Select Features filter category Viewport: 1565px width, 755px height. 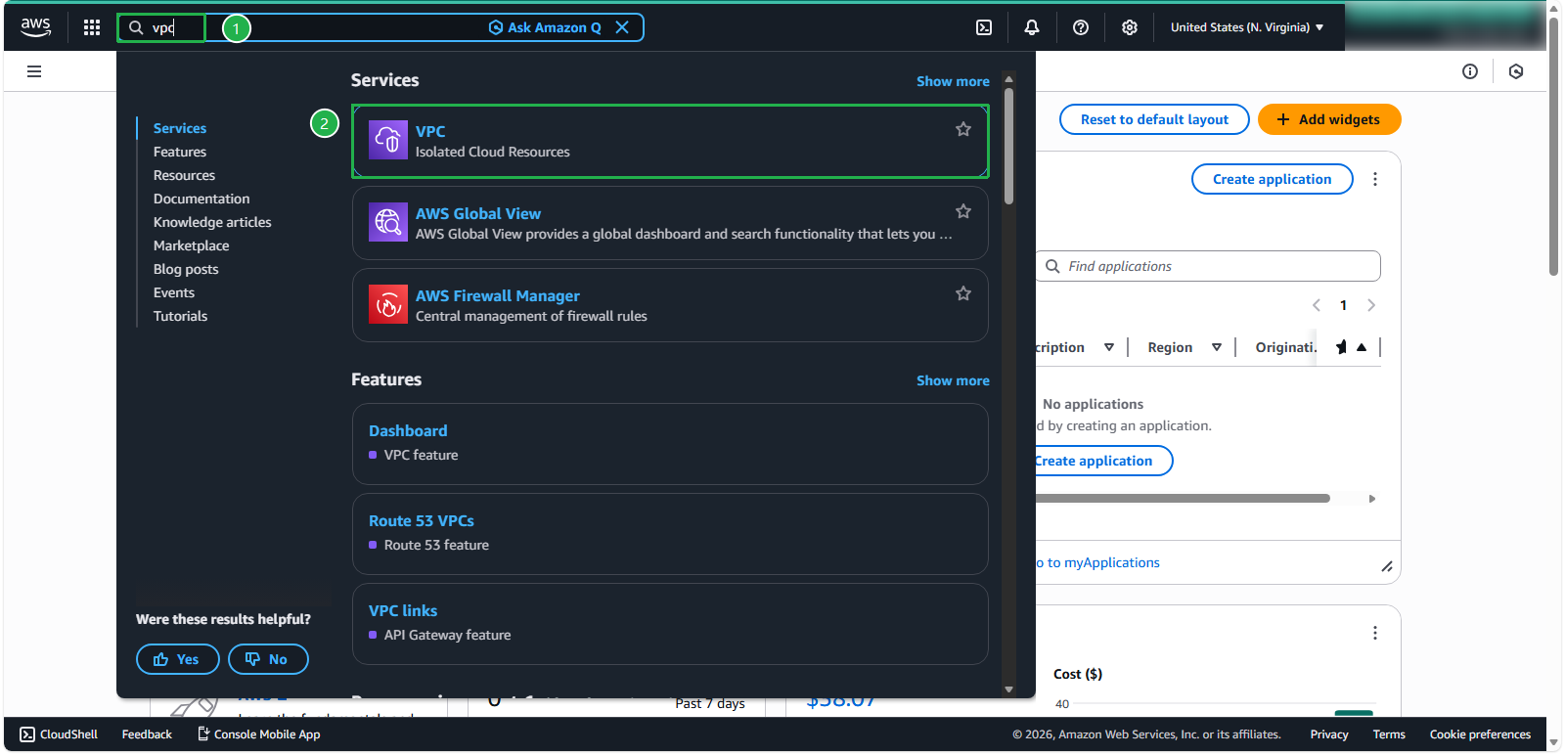point(180,152)
